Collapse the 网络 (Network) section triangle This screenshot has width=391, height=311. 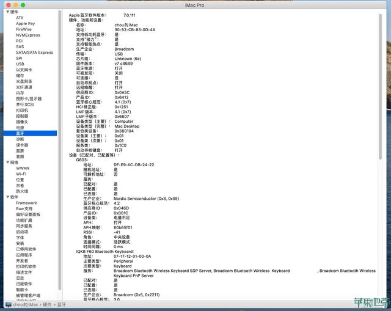[8, 163]
